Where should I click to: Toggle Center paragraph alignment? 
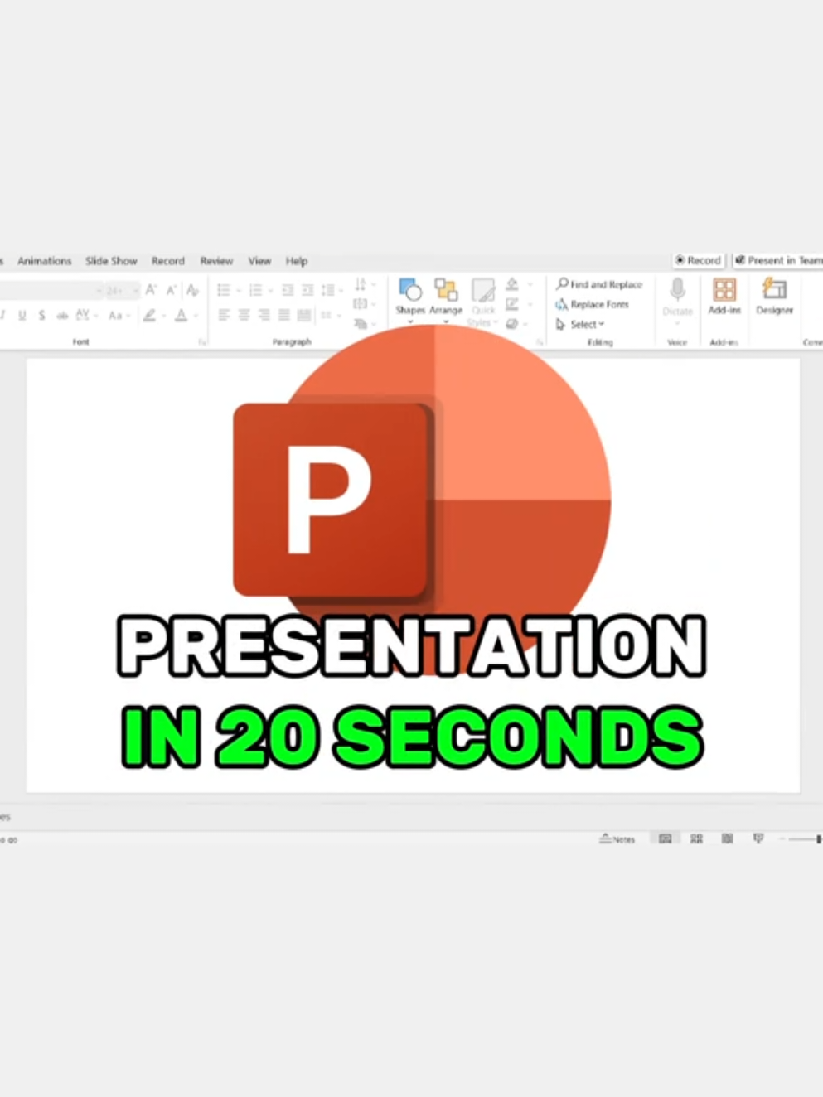[x=244, y=315]
